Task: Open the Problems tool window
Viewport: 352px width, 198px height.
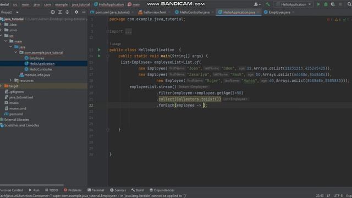Action: pyautogui.click(x=73, y=190)
